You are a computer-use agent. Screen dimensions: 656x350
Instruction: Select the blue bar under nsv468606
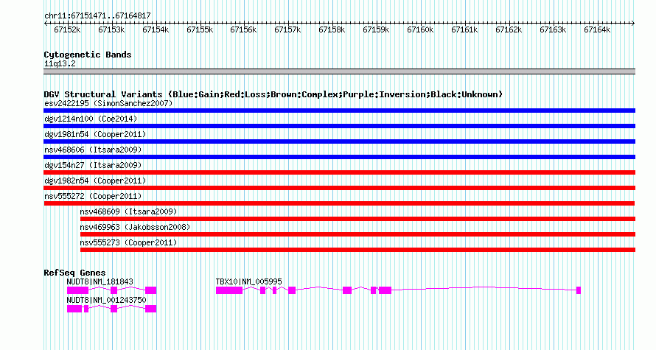tap(339, 157)
